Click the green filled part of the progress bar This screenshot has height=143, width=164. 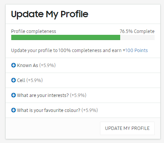click(66, 37)
